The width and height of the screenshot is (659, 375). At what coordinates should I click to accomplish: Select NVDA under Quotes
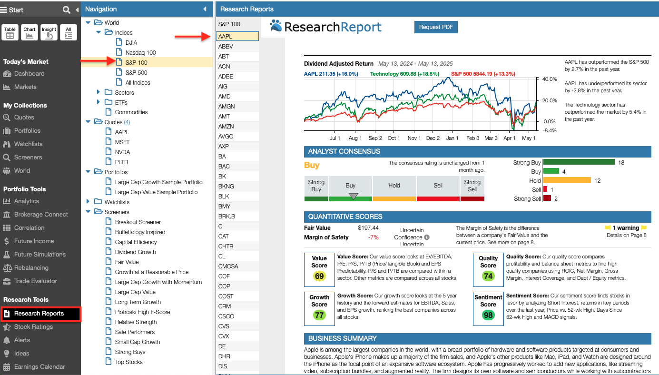[x=122, y=152]
